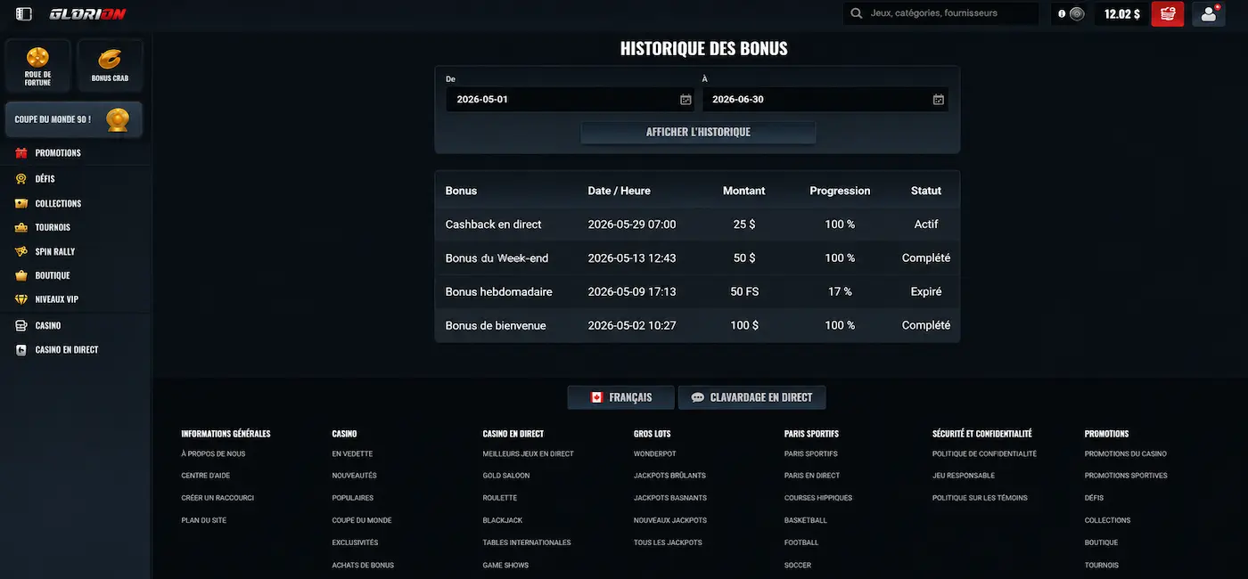The height and width of the screenshot is (579, 1248).
Task: Click the Afficher l'historique button
Action: coord(698,132)
